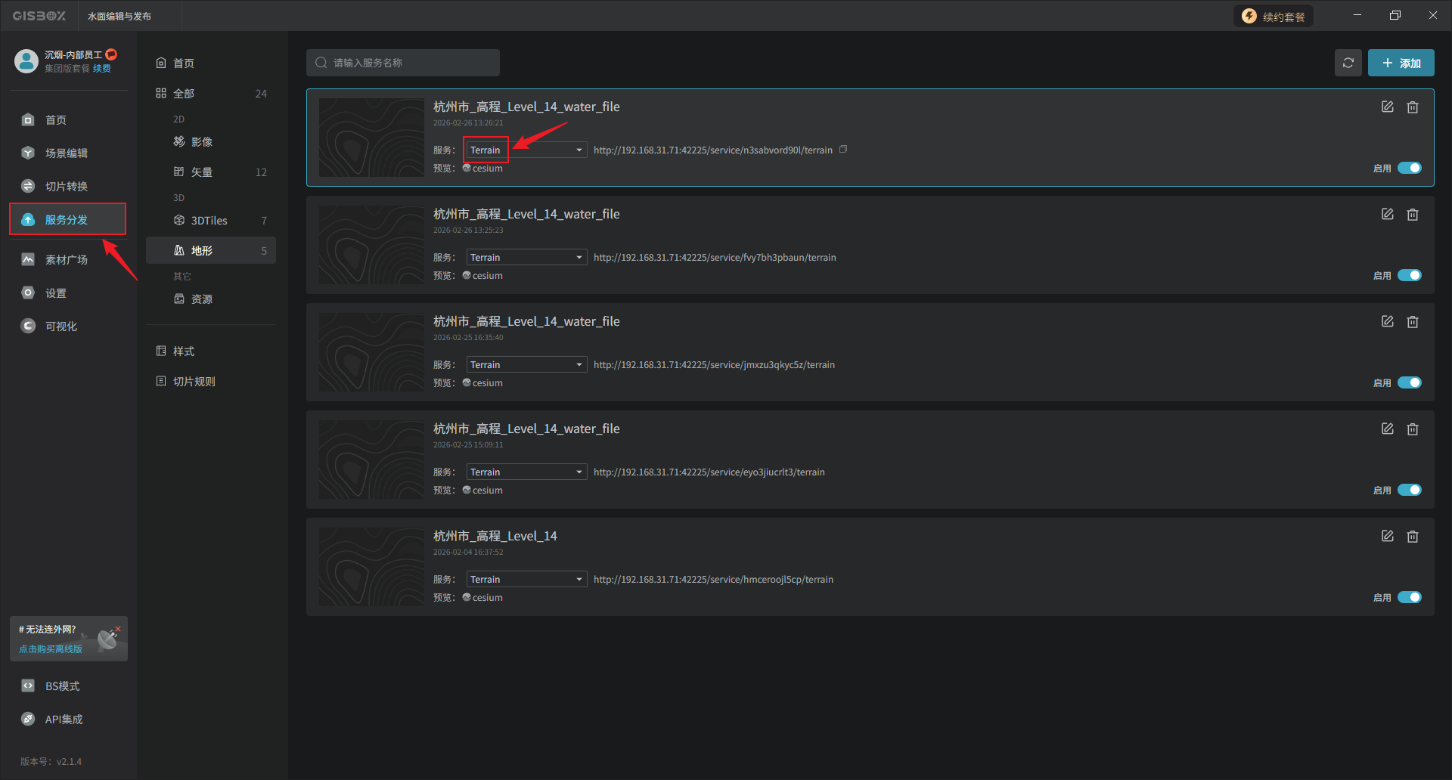Expand Terrain dropdown of the second service
This screenshot has width=1452, height=780.
click(x=526, y=258)
